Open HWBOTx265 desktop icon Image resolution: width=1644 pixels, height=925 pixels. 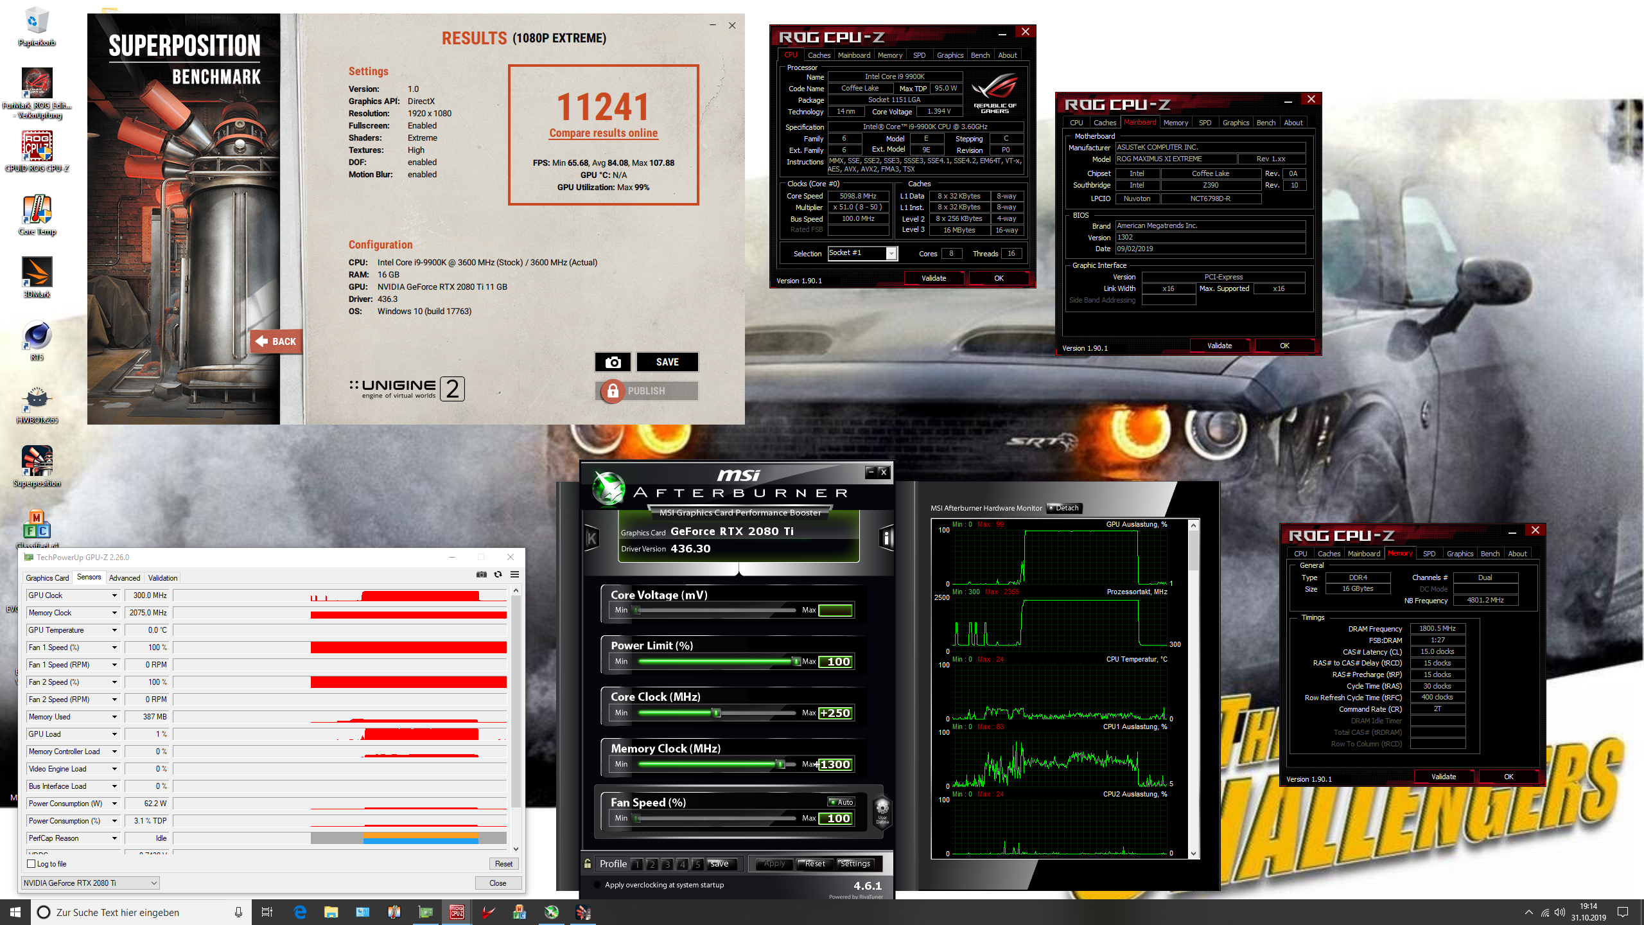(37, 403)
